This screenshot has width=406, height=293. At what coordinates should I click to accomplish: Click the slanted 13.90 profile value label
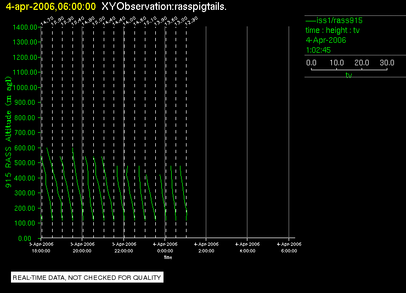tap(161, 21)
